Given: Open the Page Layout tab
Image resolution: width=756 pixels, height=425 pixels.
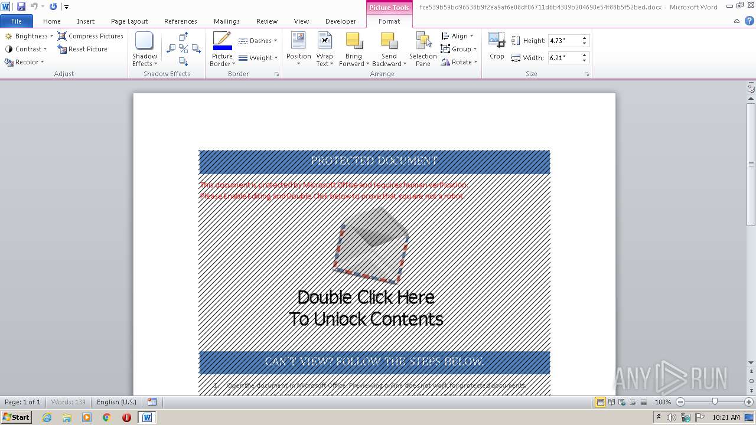Looking at the screenshot, I should tap(129, 21).
